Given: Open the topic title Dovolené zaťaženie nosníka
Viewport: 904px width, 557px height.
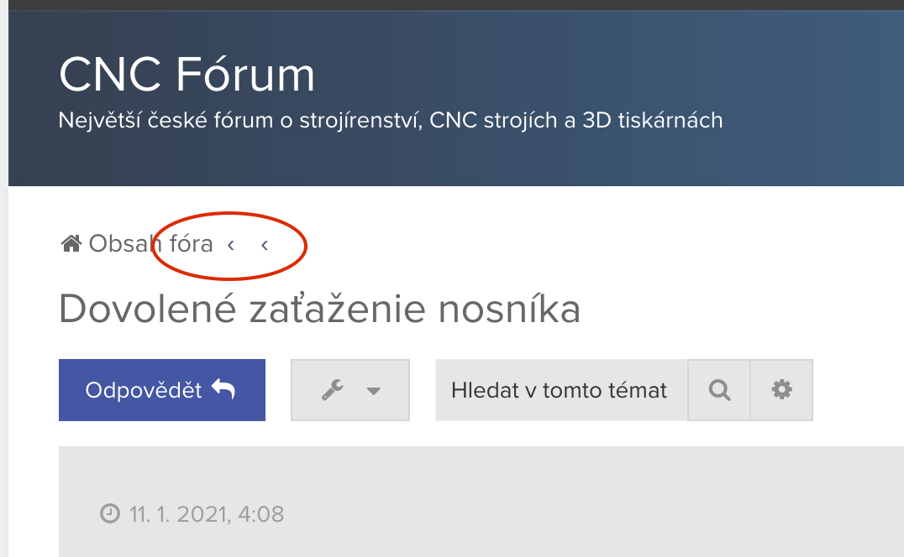Looking at the screenshot, I should click(319, 310).
